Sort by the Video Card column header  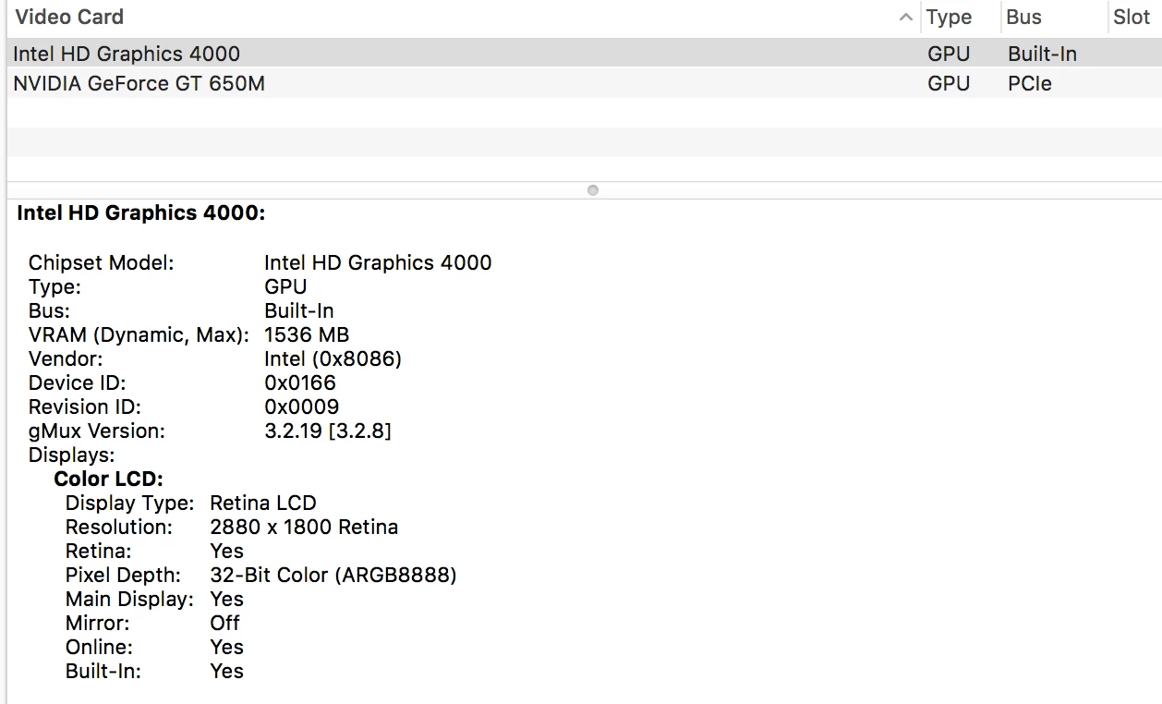69,17
